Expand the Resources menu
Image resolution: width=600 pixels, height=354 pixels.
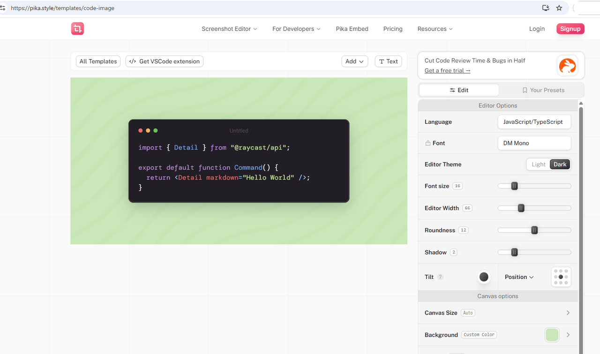pos(435,29)
